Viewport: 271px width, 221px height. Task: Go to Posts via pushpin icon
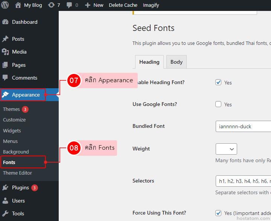pos(5,39)
